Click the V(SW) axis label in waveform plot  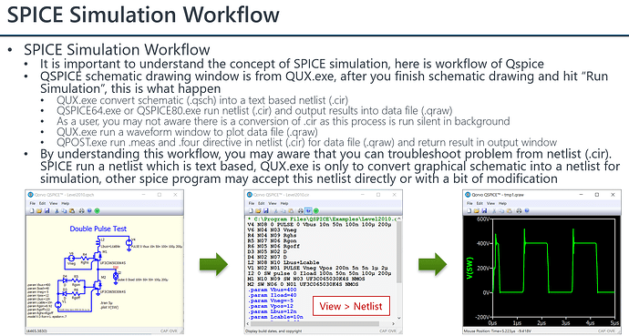pyautogui.click(x=469, y=268)
